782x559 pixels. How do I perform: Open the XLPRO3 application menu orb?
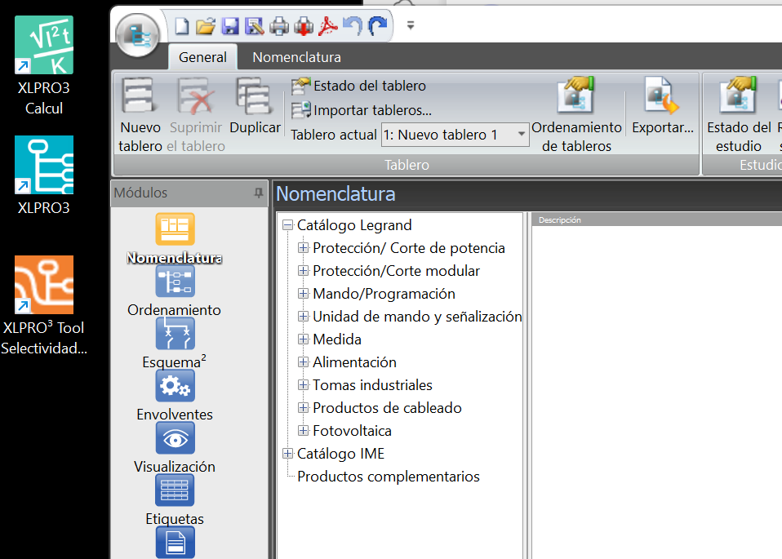[x=138, y=35]
